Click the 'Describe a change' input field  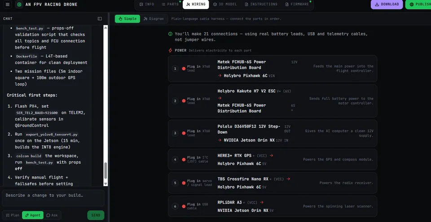coord(53,198)
